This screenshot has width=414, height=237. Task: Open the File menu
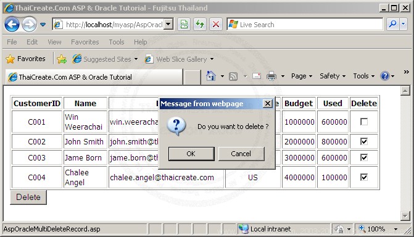tap(12, 42)
